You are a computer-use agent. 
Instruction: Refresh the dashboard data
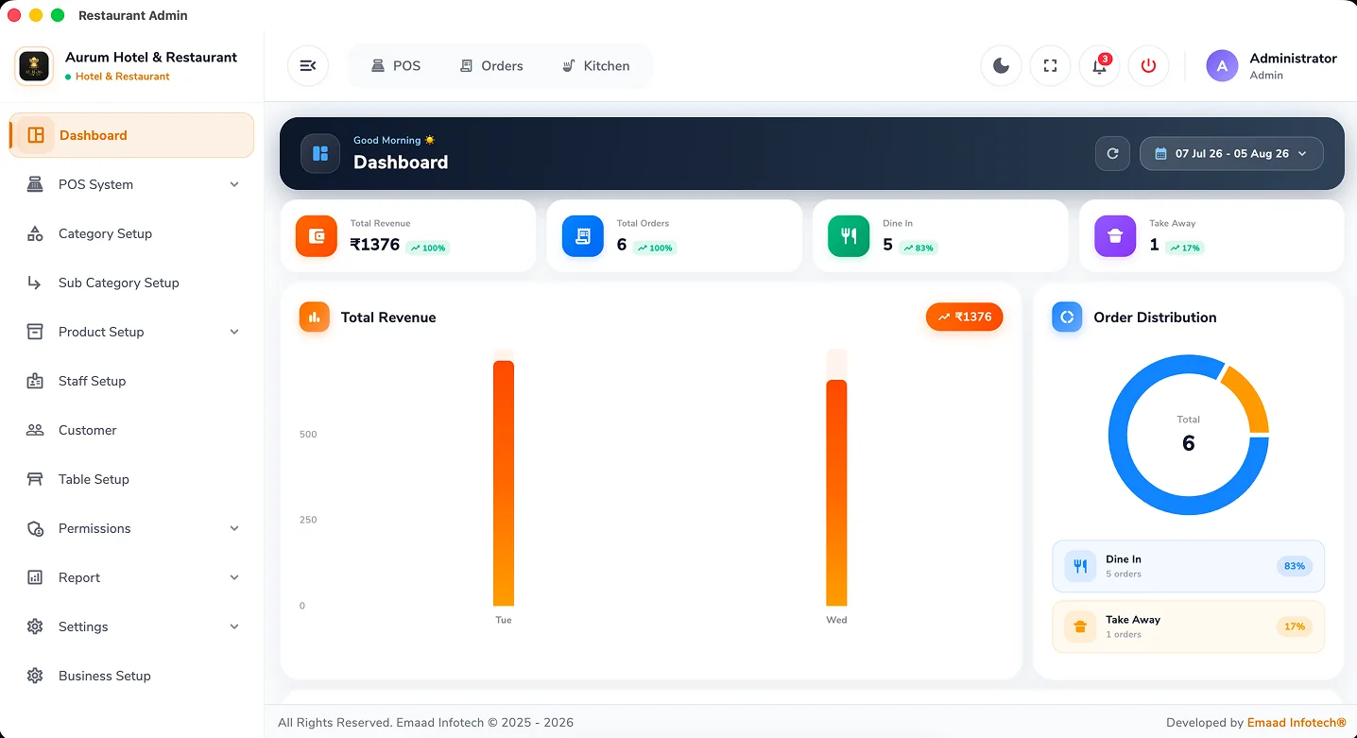point(1112,153)
